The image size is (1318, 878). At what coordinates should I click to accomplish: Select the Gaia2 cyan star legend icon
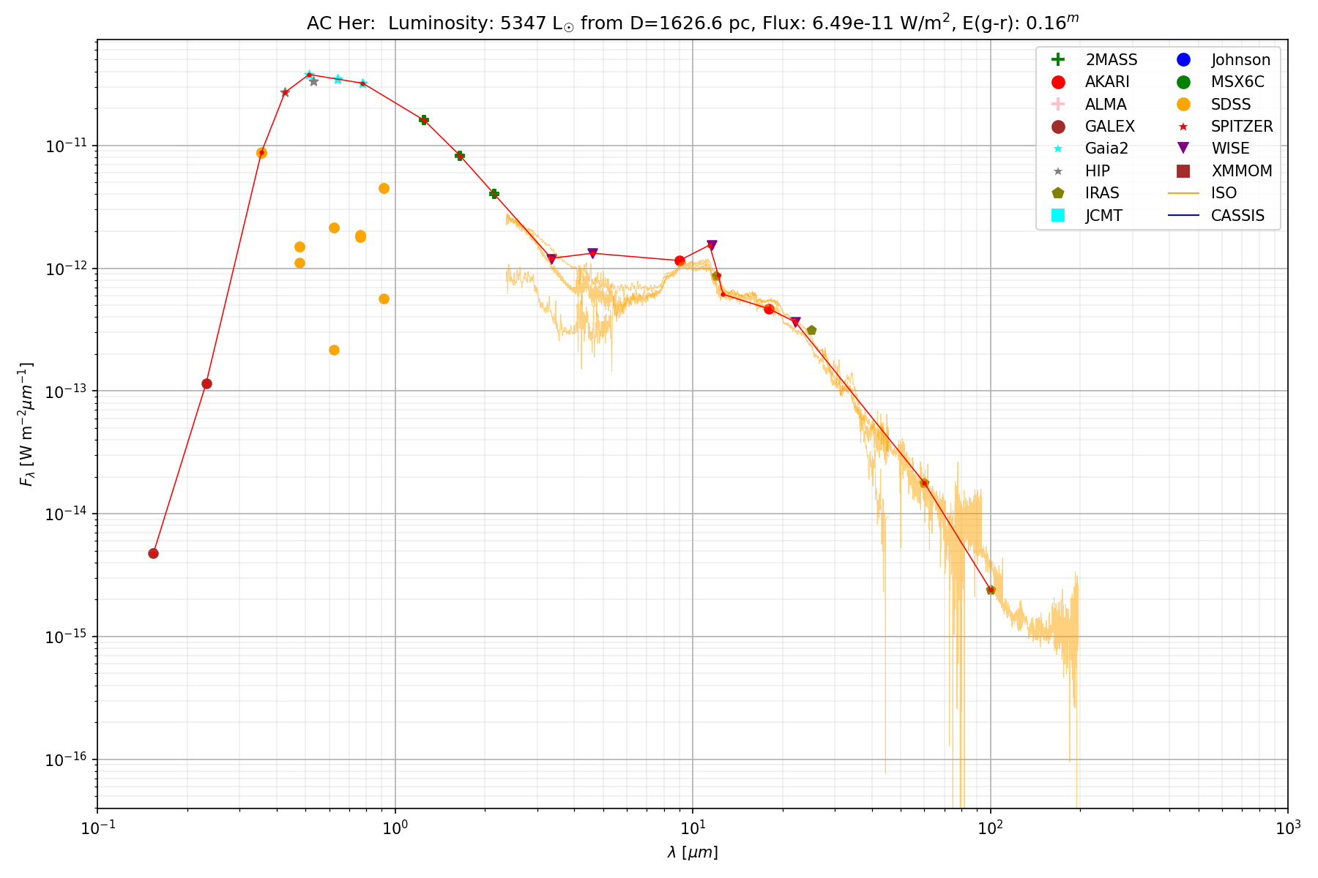pos(1057,149)
